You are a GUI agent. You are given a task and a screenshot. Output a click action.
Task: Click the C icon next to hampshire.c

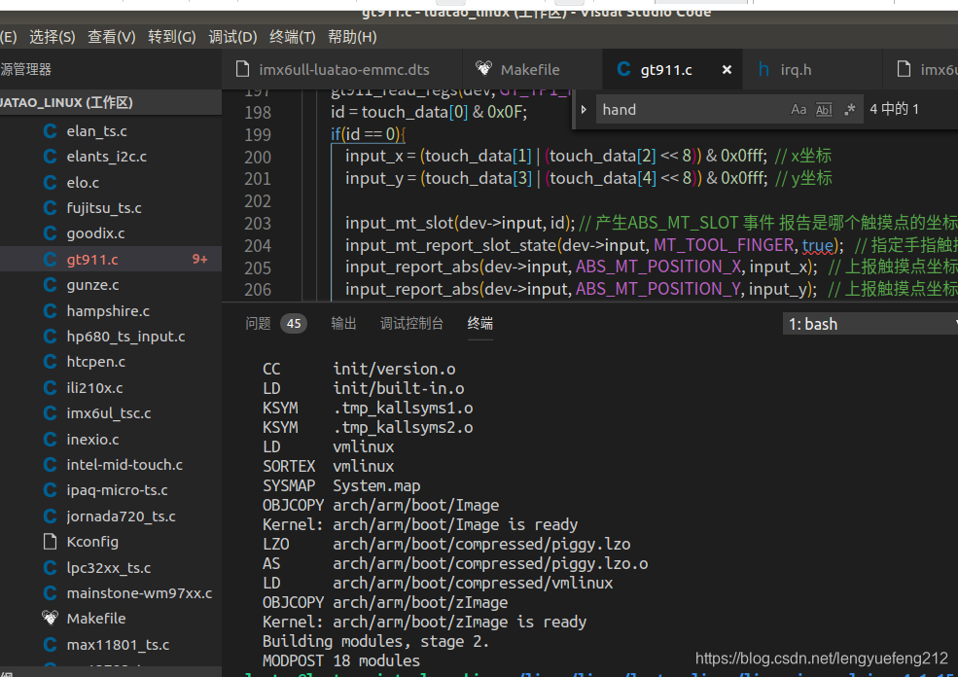[51, 311]
